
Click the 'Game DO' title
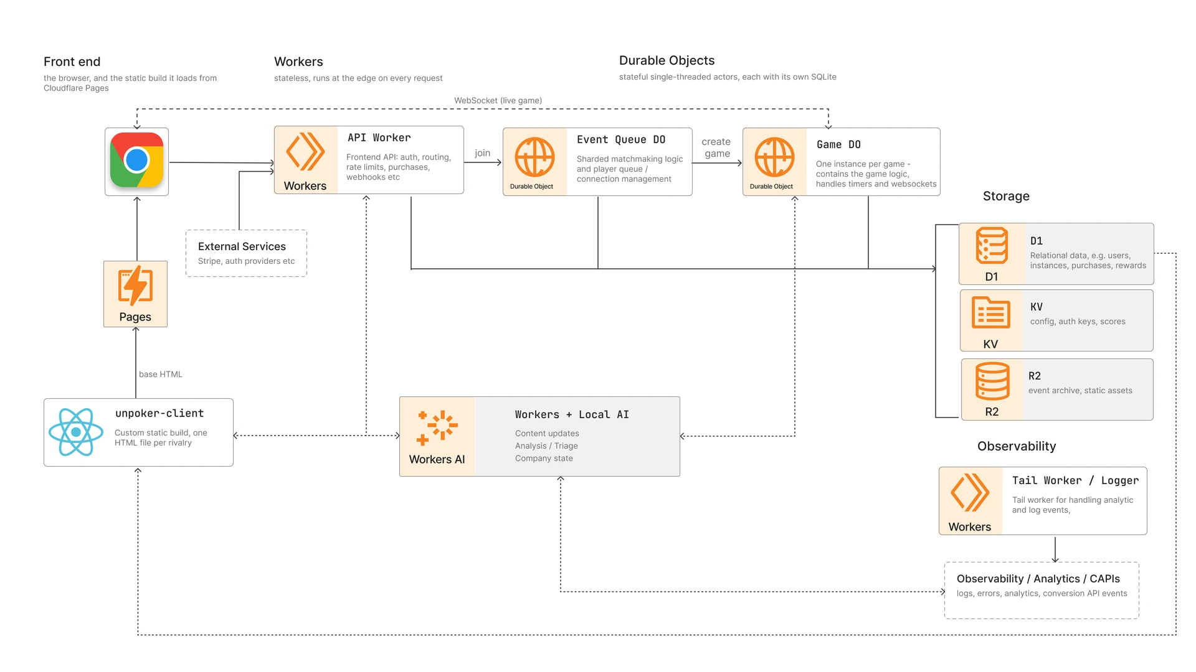(x=838, y=144)
